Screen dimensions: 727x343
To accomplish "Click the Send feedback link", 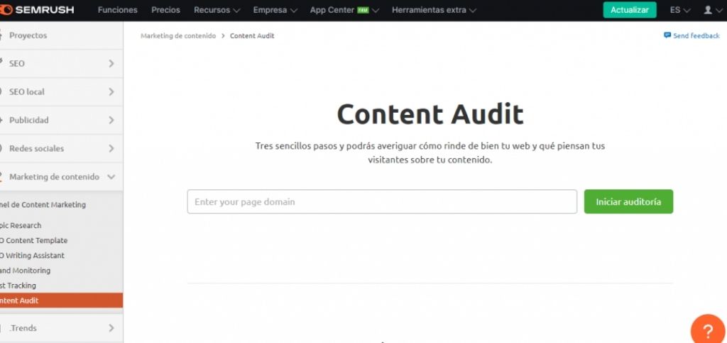I will [696, 35].
